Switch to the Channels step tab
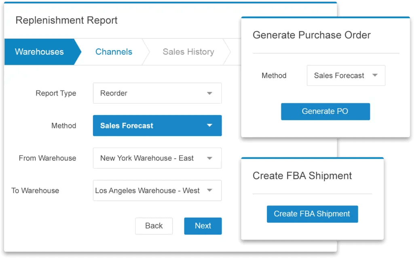Viewport: 414px width, 258px height. pyautogui.click(x=114, y=52)
